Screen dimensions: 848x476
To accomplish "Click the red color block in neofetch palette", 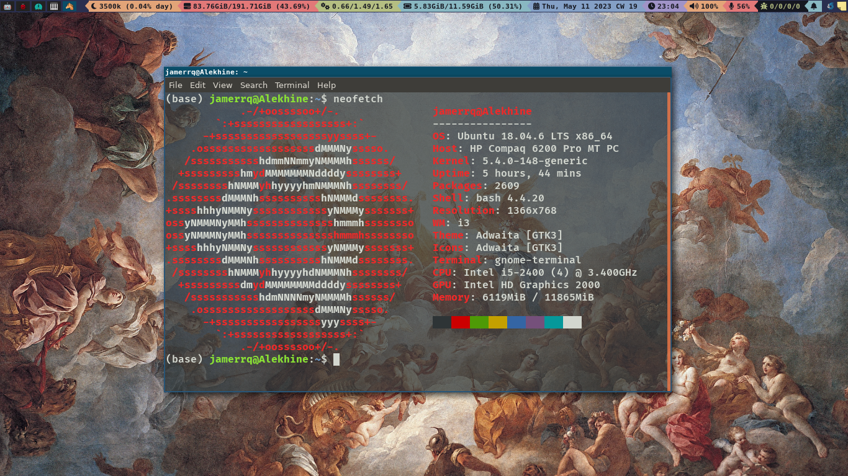I will [x=461, y=322].
